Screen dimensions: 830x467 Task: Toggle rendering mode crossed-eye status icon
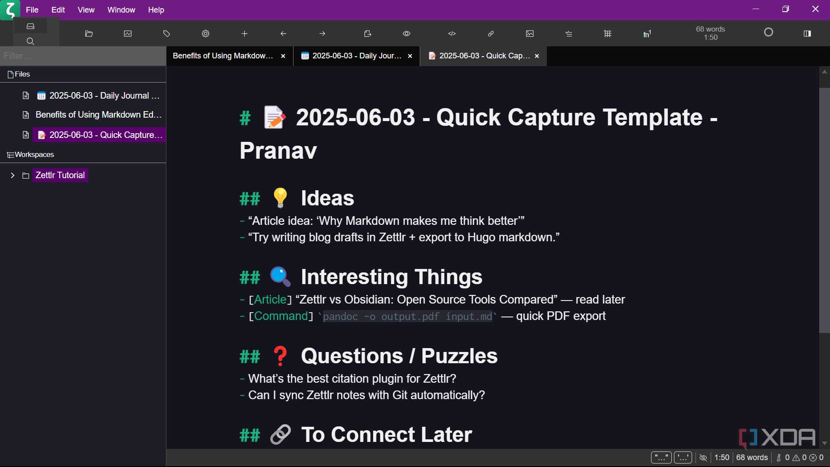point(703,457)
